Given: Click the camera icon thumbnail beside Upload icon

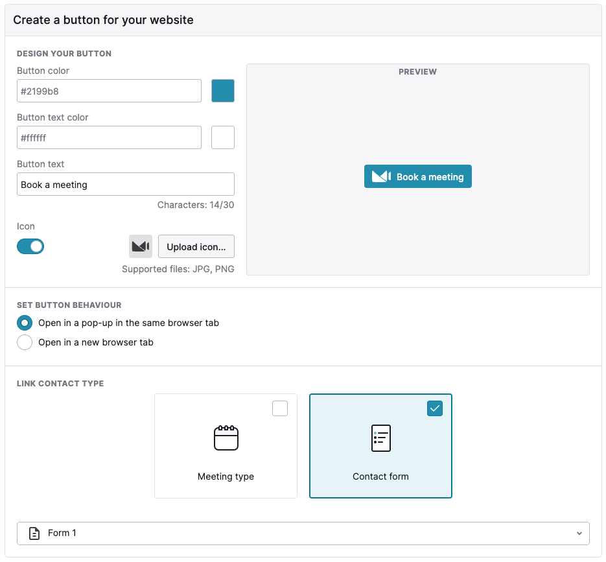Looking at the screenshot, I should [140, 246].
